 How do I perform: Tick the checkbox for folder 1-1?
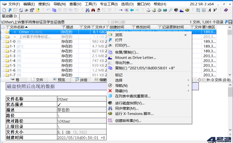click(3, 46)
